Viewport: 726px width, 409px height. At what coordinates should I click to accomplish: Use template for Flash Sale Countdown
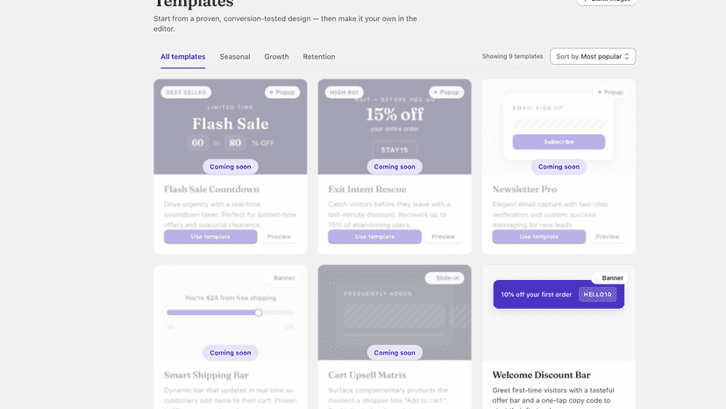coord(210,236)
